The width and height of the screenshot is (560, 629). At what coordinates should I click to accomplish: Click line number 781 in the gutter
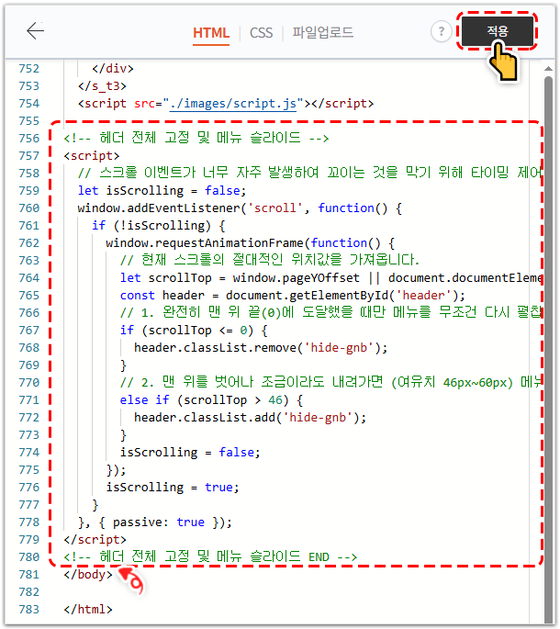[x=29, y=575]
